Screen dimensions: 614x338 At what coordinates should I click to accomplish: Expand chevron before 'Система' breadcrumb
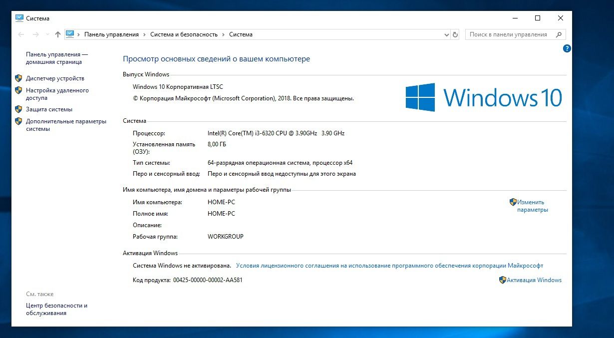[x=223, y=34]
